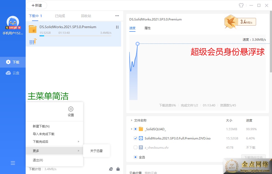Screen dimensions: 272x174
Task: Click the IE browser icon in status bar
Action: coord(111,169)
